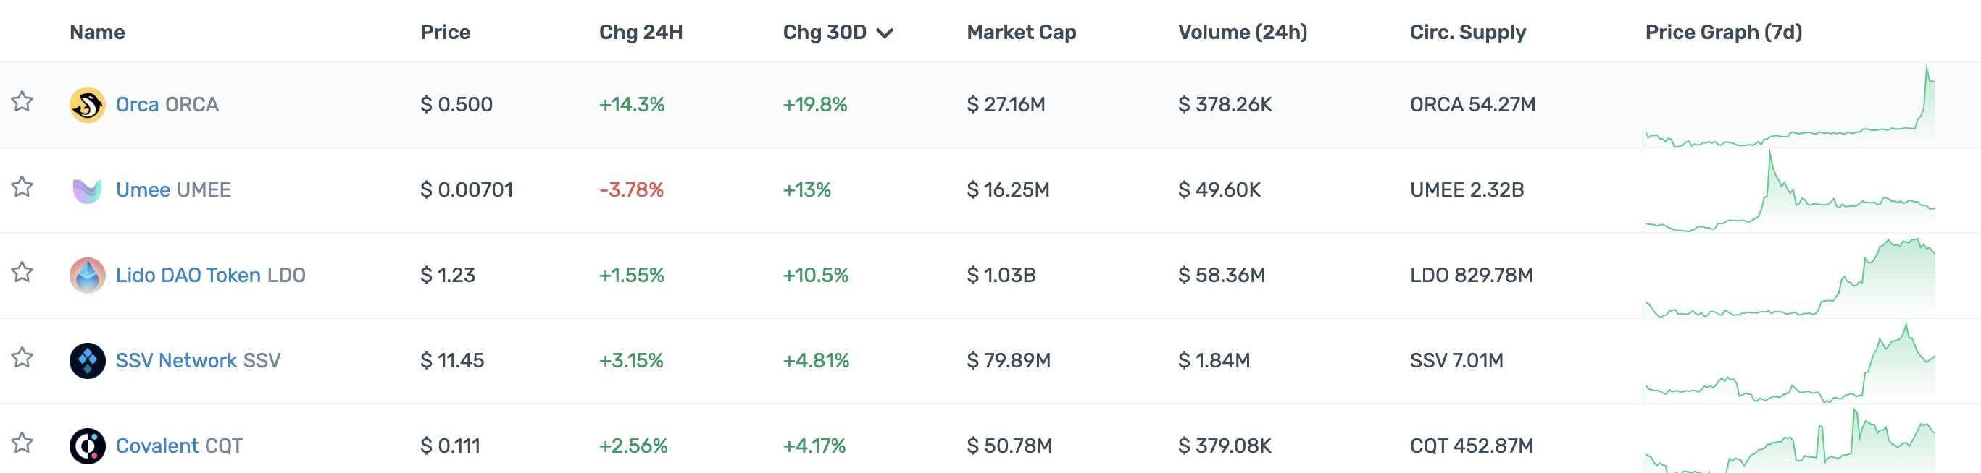Sort by Volume (24h) column header
The height and width of the screenshot is (473, 1981).
click(x=1242, y=33)
